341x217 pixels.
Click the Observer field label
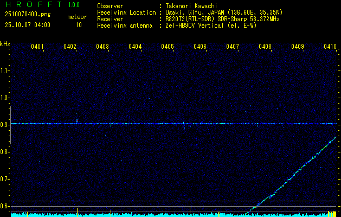click(x=110, y=6)
